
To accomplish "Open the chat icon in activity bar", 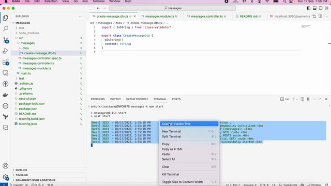I will tap(6, 128).
